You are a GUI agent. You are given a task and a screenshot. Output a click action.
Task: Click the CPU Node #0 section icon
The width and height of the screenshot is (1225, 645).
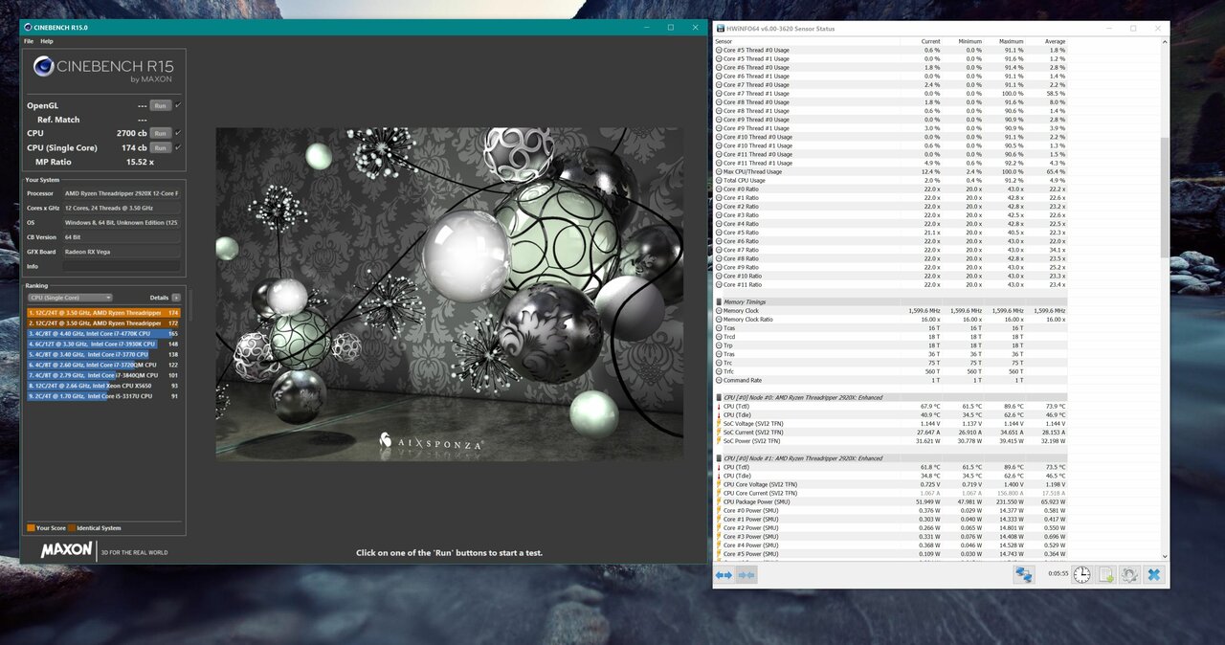pyautogui.click(x=719, y=397)
